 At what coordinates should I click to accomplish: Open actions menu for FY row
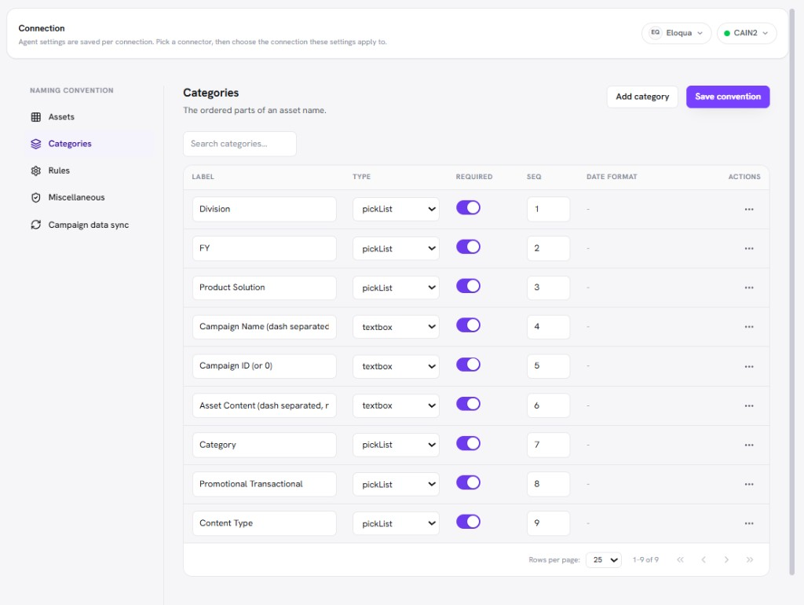(749, 248)
